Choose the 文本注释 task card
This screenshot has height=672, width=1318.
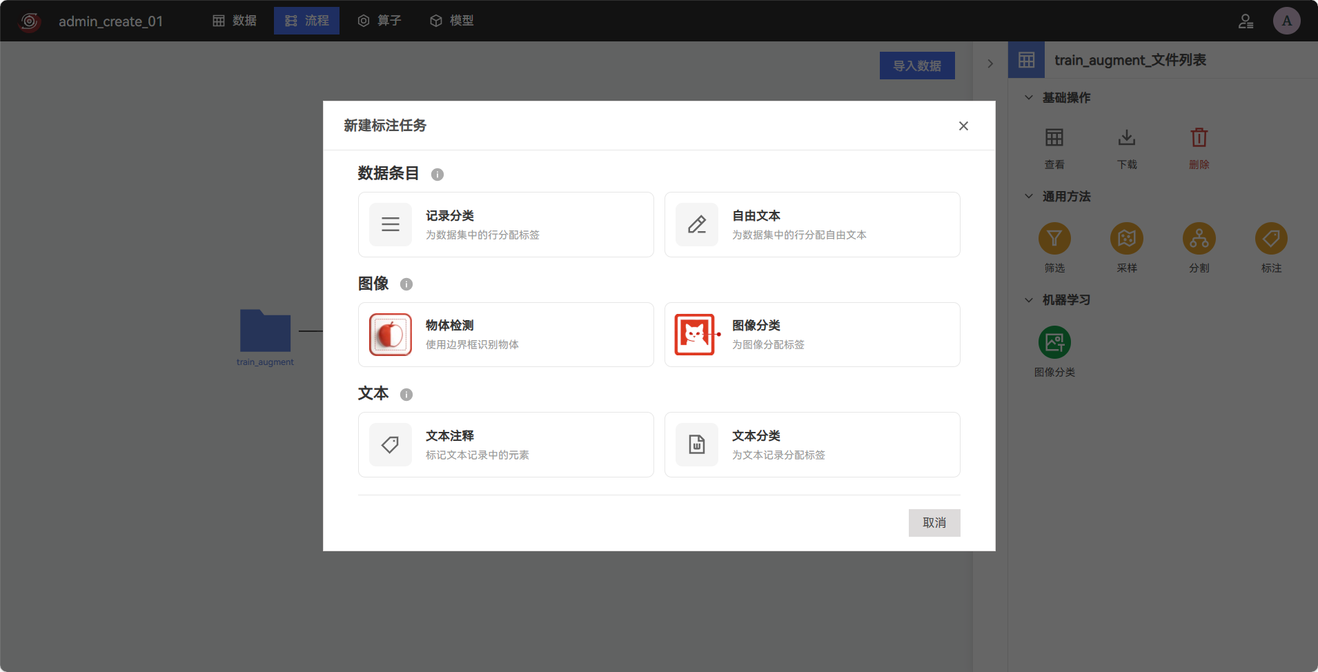point(506,444)
